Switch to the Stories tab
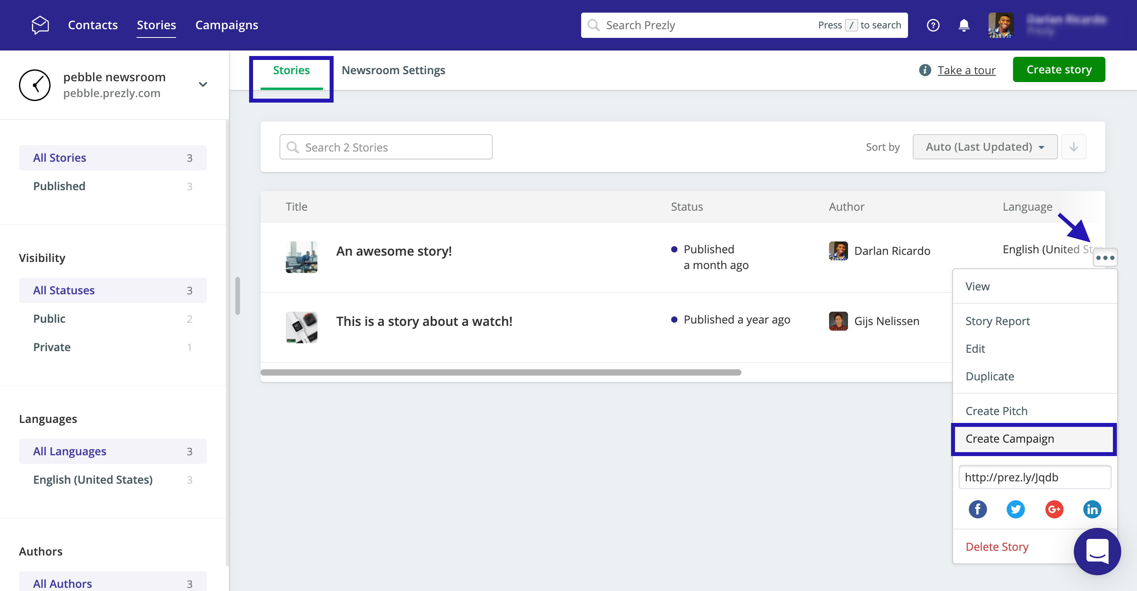The image size is (1137, 591). coord(291,71)
